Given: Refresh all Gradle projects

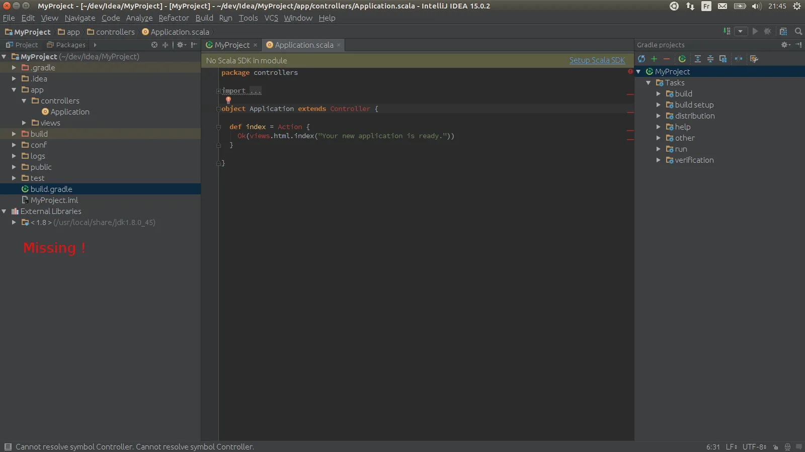Looking at the screenshot, I should 641,59.
